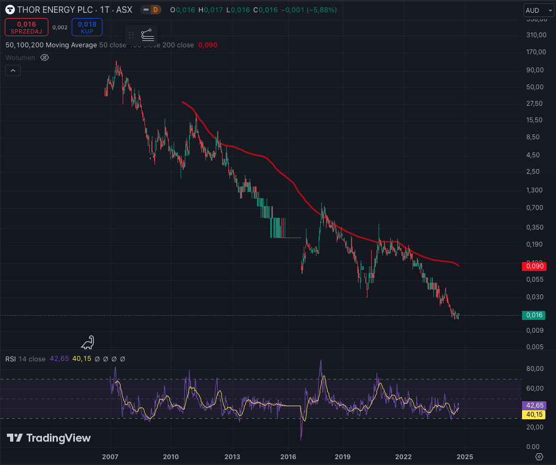Click the 2016 label on time axis
This screenshot has height=465, width=556.
288,456
